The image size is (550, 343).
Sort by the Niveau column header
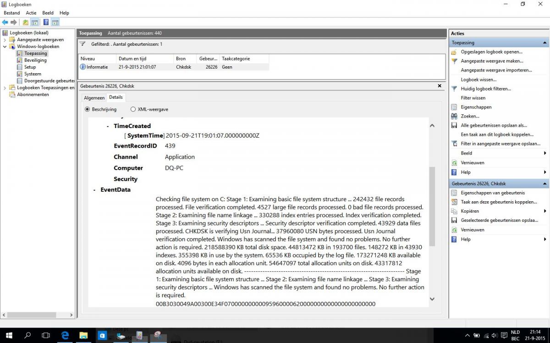coord(97,59)
